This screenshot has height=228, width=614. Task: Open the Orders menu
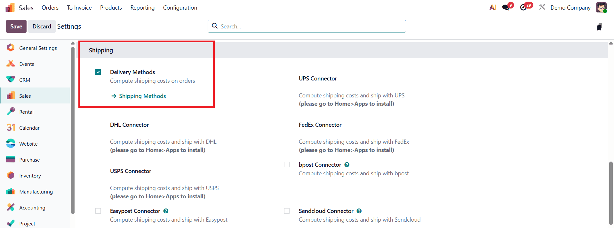pyautogui.click(x=50, y=8)
